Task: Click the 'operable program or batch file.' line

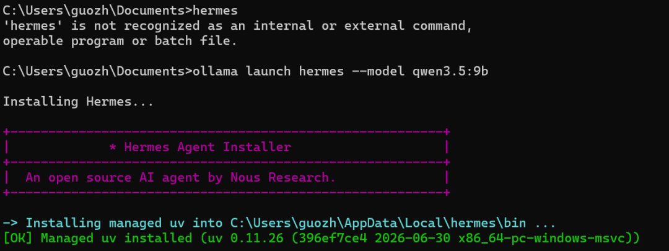Action: tap(120, 42)
